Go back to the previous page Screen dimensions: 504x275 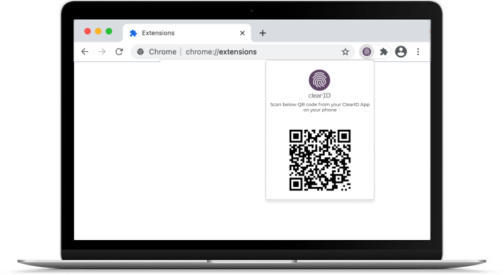(85, 52)
